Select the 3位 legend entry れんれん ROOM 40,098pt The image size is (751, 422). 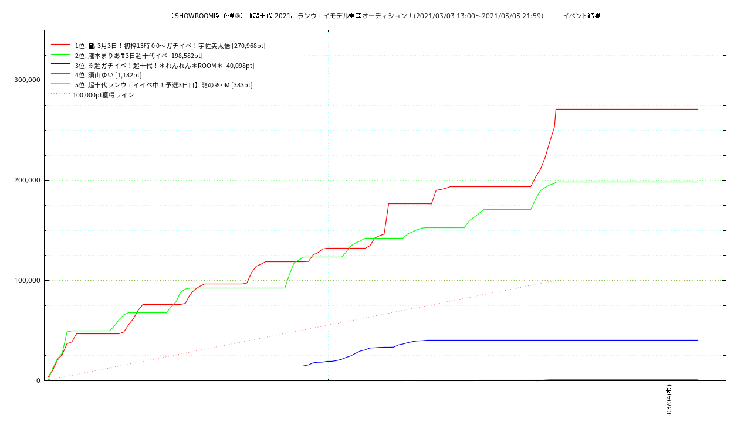pyautogui.click(x=165, y=66)
